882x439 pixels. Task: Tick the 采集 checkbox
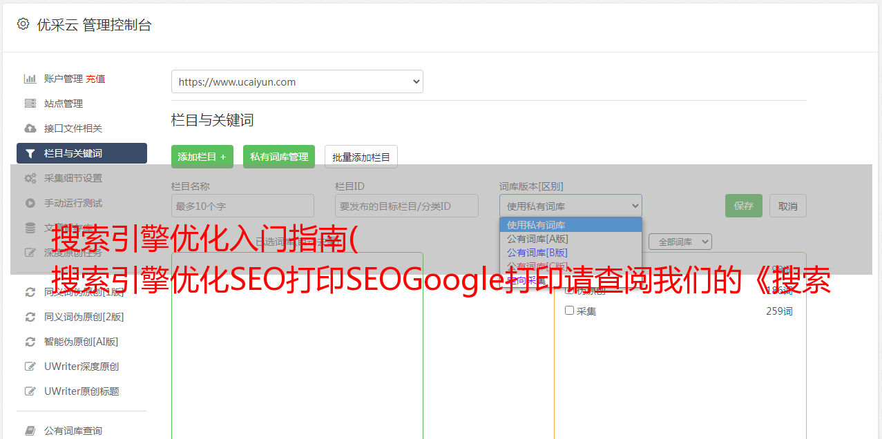click(x=570, y=311)
